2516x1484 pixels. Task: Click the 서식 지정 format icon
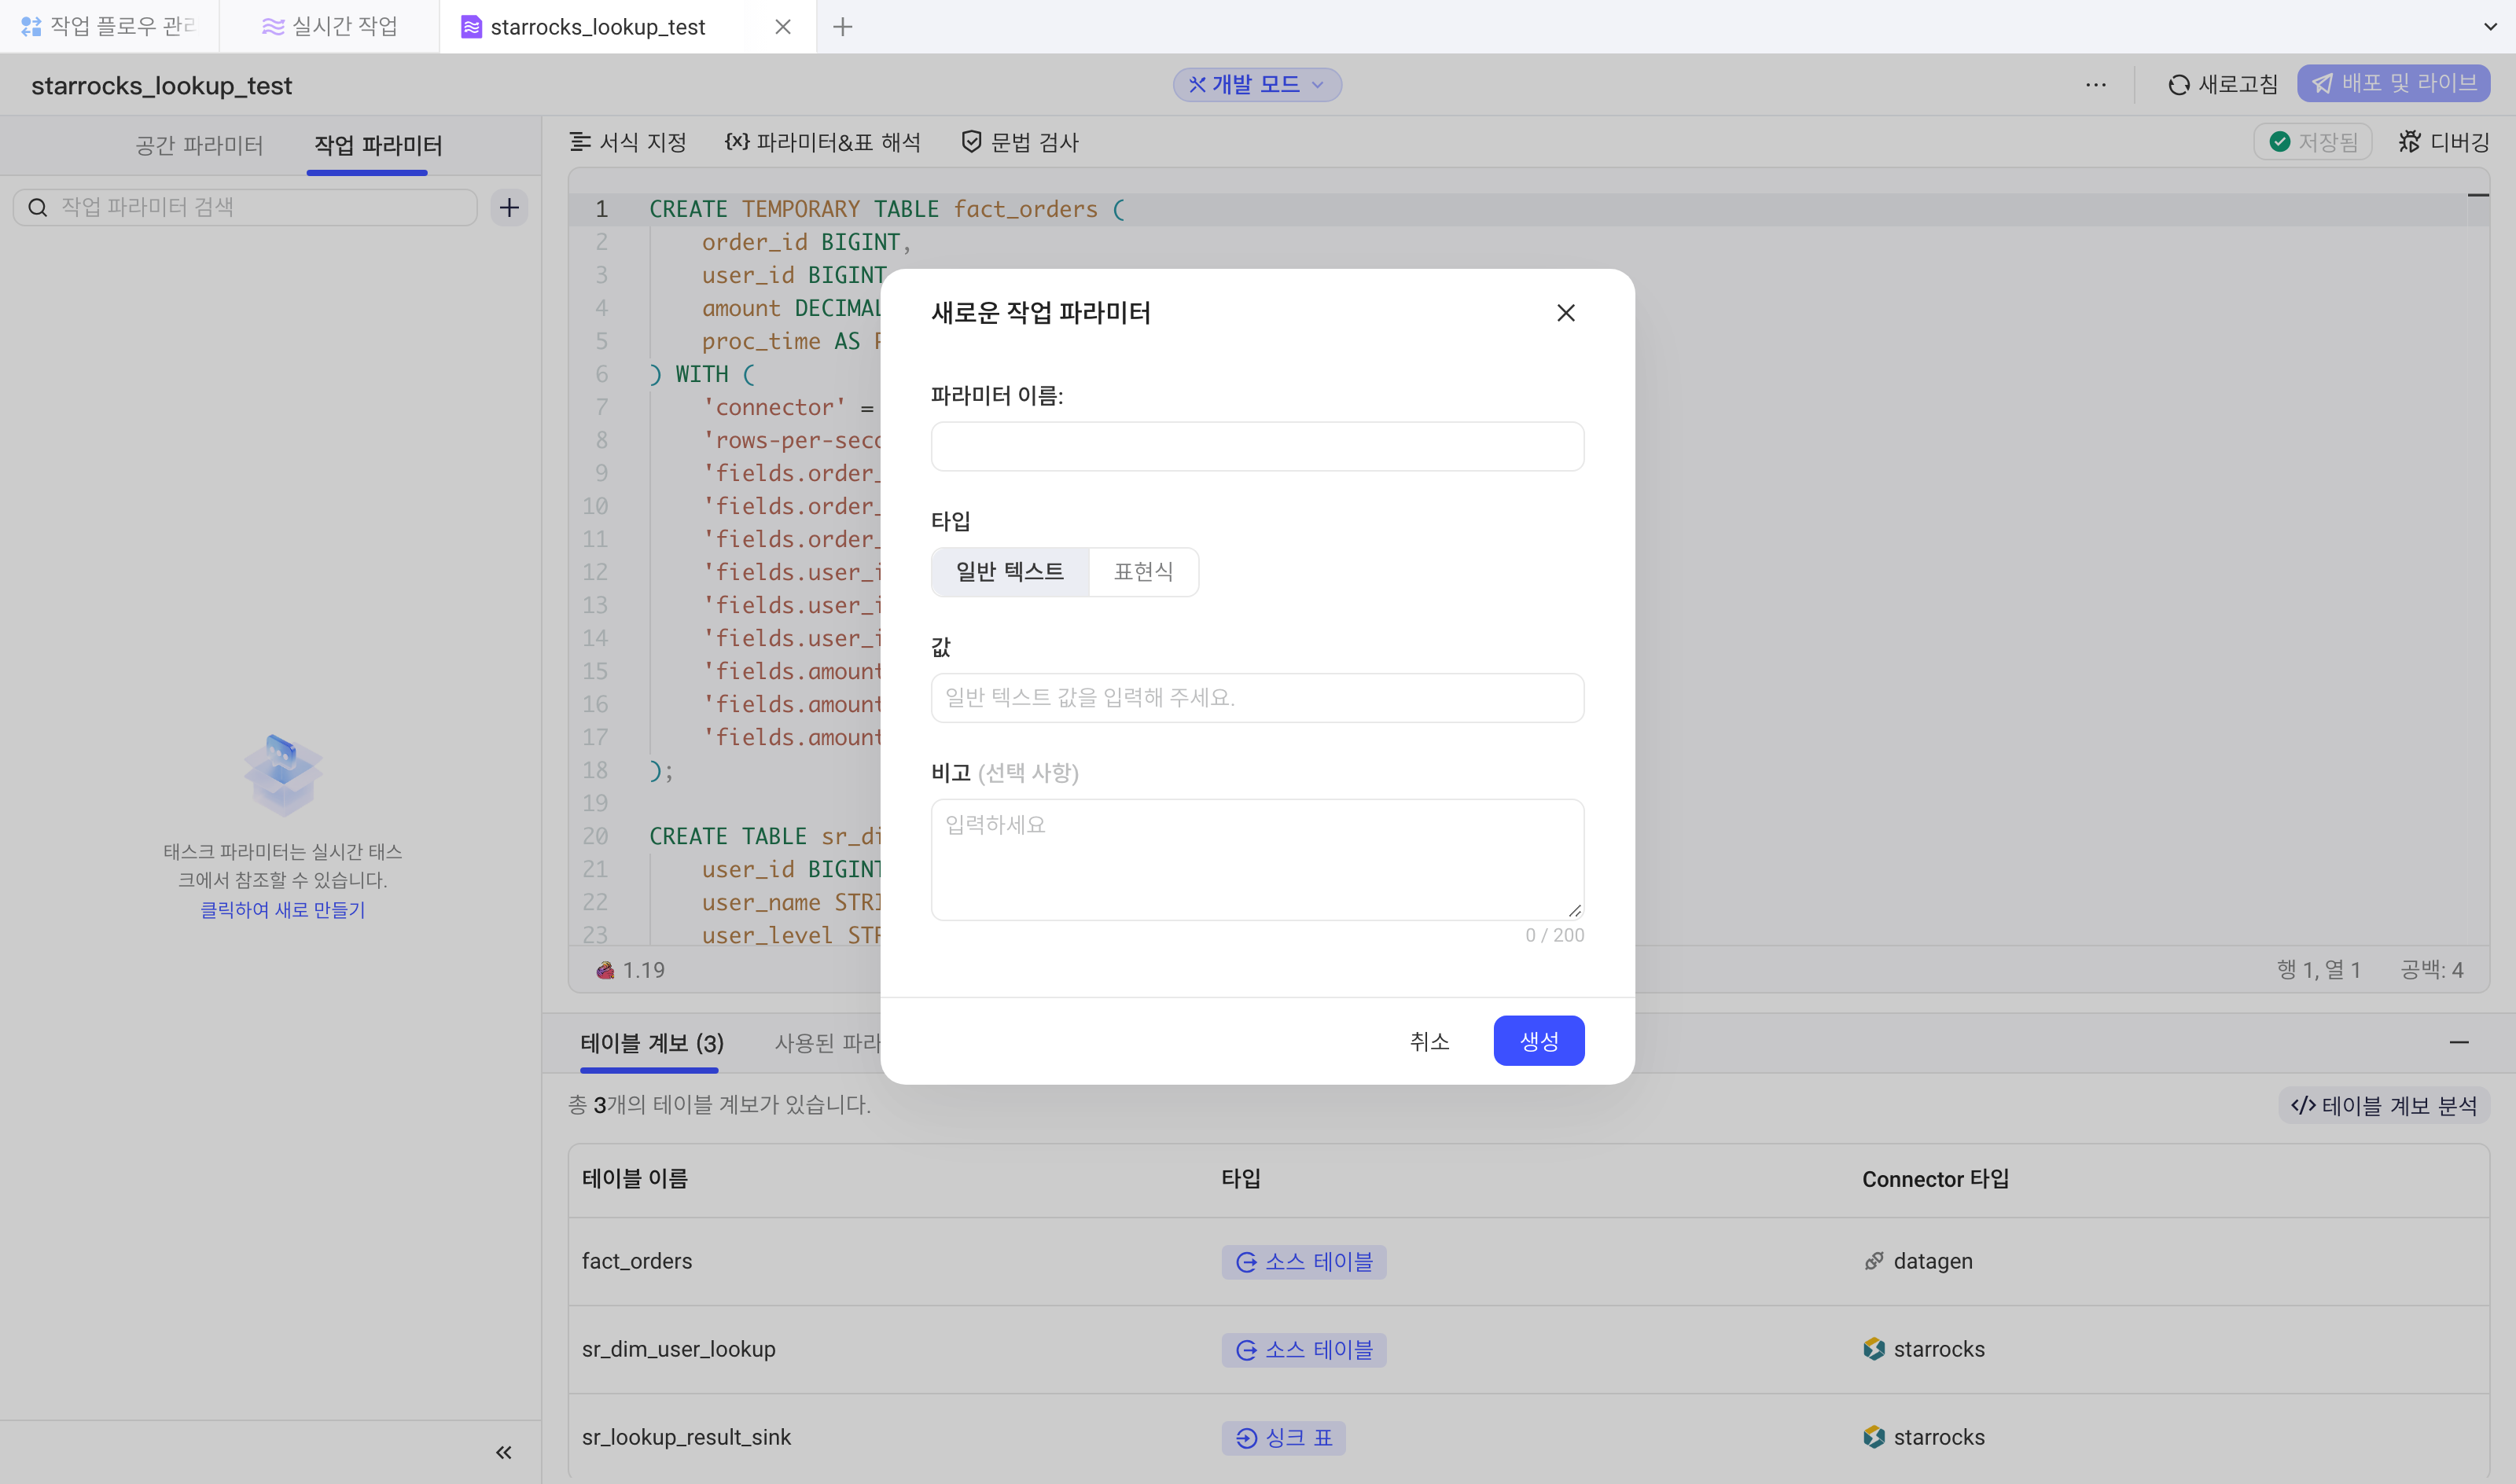580,142
